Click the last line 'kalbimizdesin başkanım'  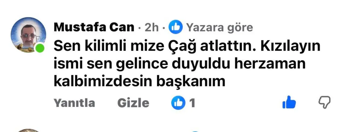pos(140,82)
